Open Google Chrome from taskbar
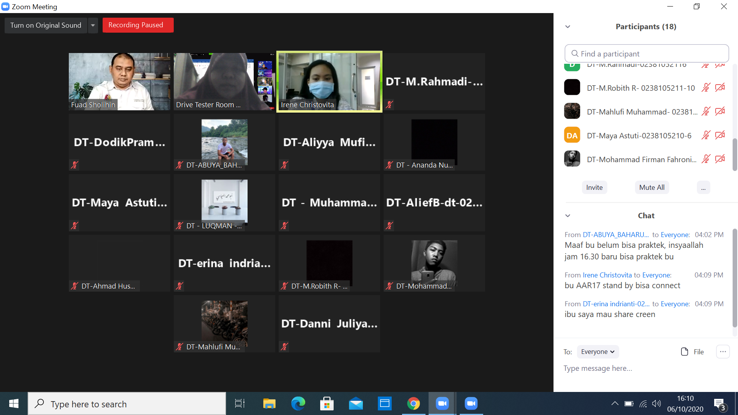 click(413, 403)
